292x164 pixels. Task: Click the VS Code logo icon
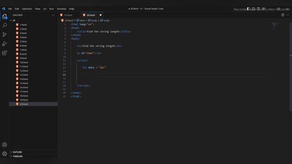tap(3, 9)
